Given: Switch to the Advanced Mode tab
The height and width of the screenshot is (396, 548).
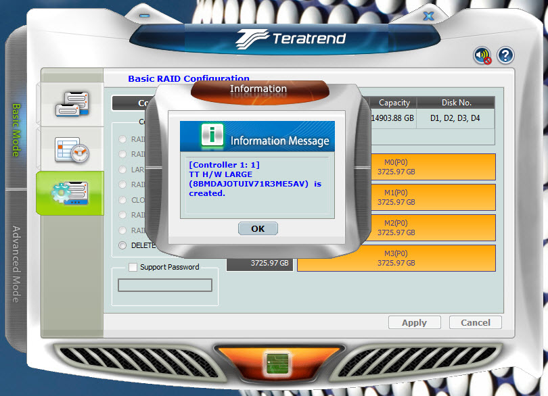Looking at the screenshot, I should [16, 264].
